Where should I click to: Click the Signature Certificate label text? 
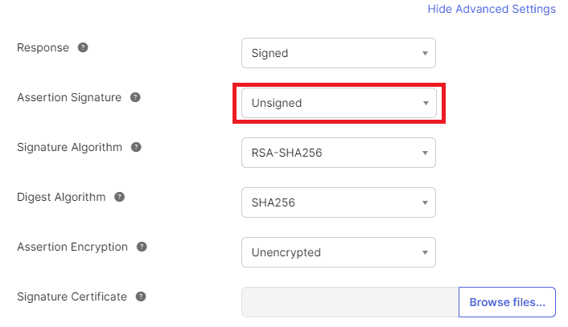[x=72, y=296]
